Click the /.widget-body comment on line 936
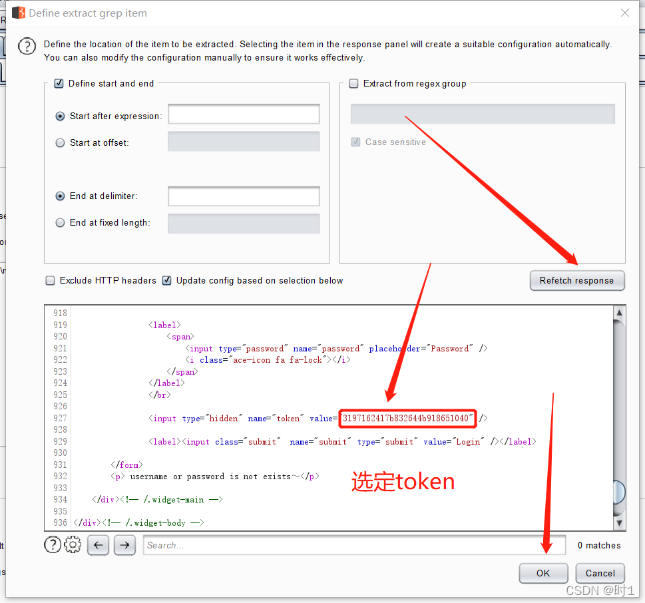645x603 pixels. coord(153,522)
